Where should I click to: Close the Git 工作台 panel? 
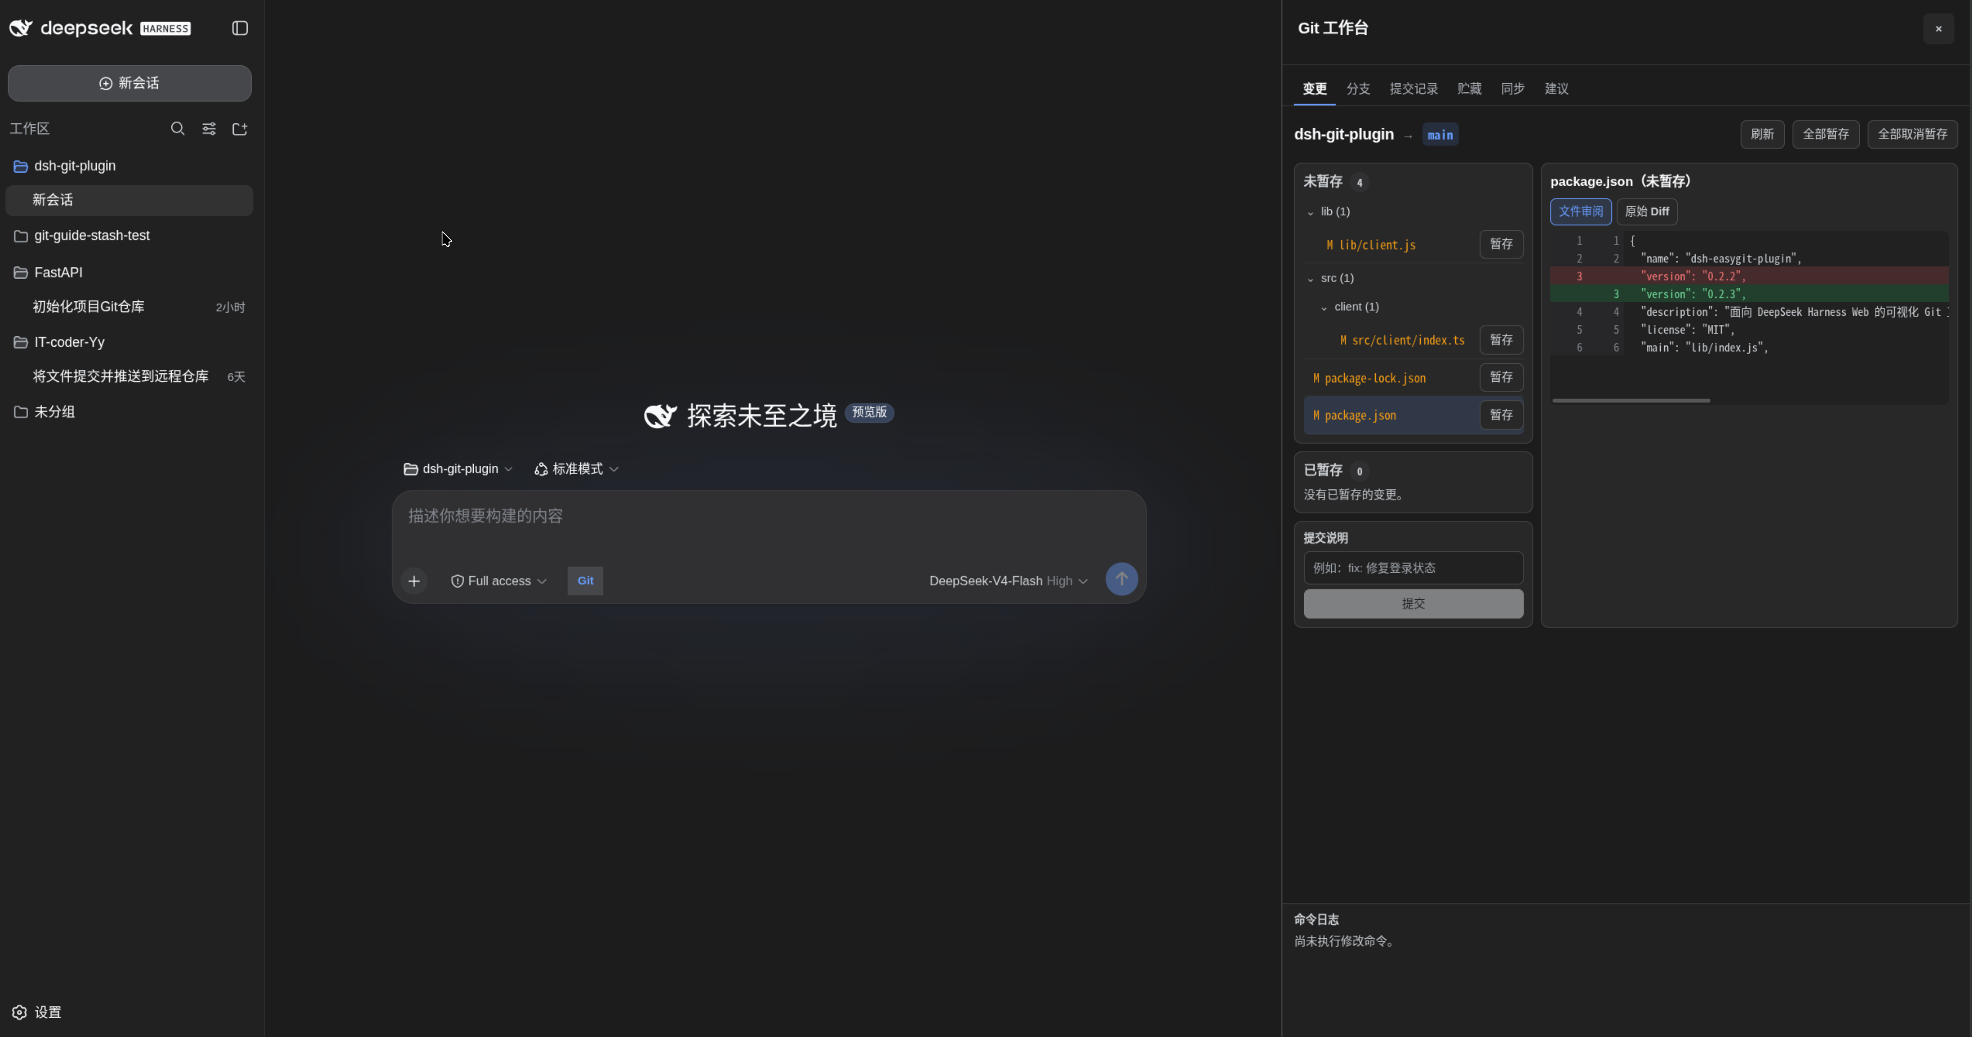(x=1938, y=29)
